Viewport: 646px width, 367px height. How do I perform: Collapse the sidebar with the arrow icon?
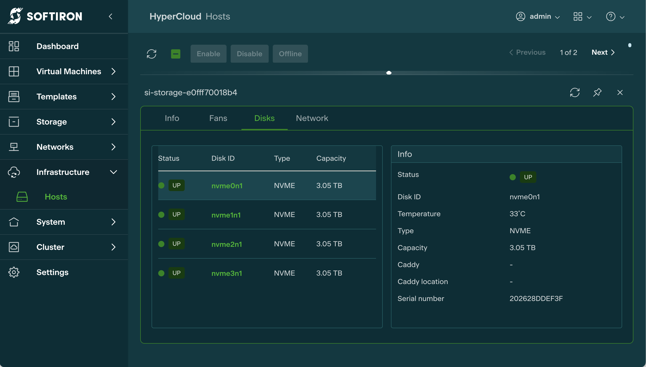111,16
